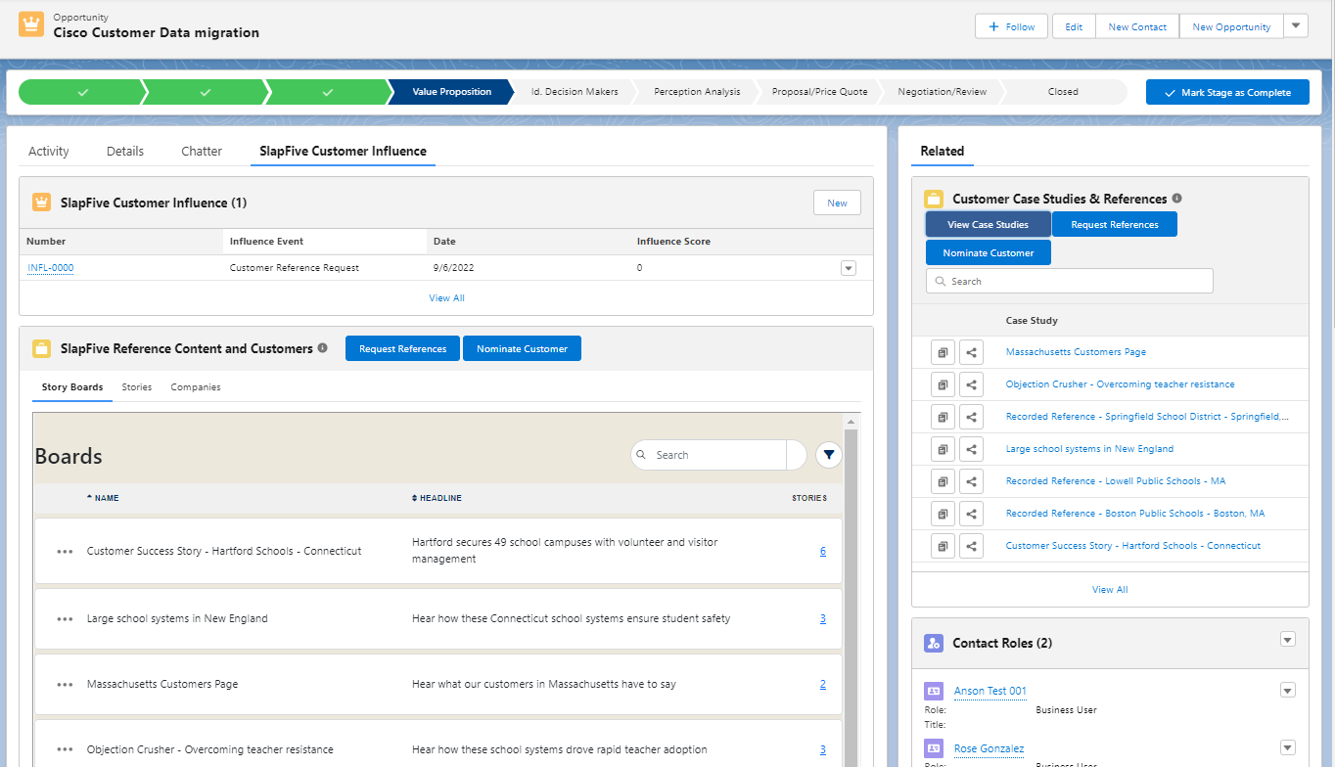The width and height of the screenshot is (1335, 767).
Task: Open the dropdown beside Anson Test 001
Action: pyautogui.click(x=1287, y=690)
